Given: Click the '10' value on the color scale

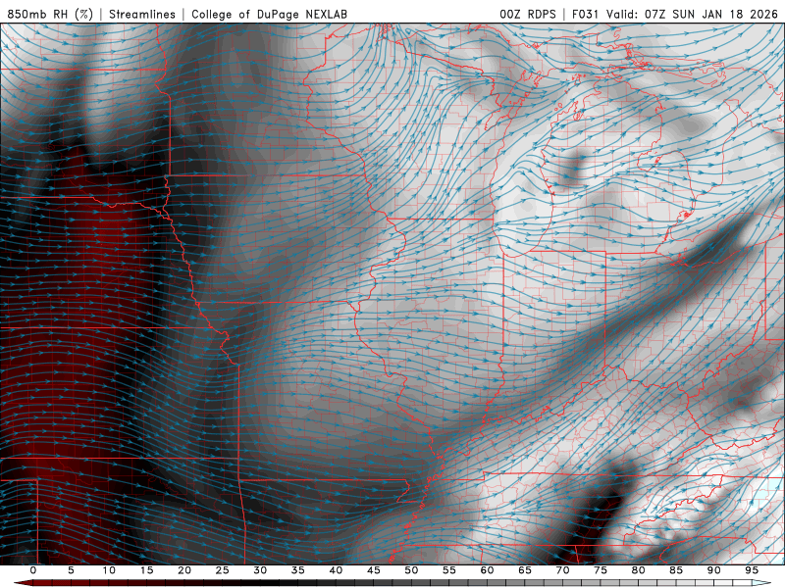Looking at the screenshot, I should 109,570.
